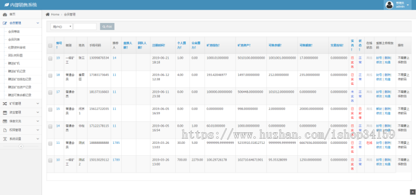Viewport: 416px width, 195px height.
Task: Click the 权限管理 file icon
Action: click(x=5, y=130)
